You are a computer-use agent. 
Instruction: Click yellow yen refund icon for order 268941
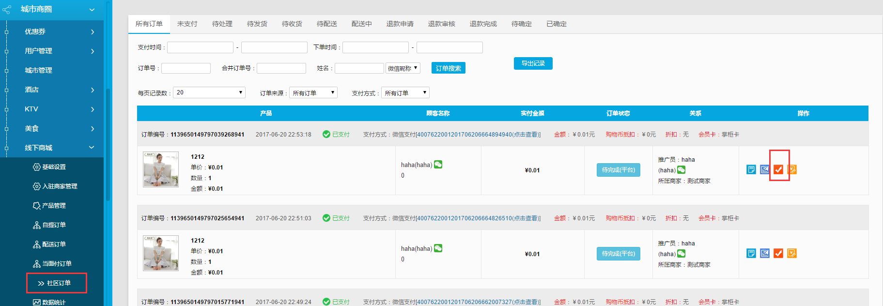tap(792, 169)
